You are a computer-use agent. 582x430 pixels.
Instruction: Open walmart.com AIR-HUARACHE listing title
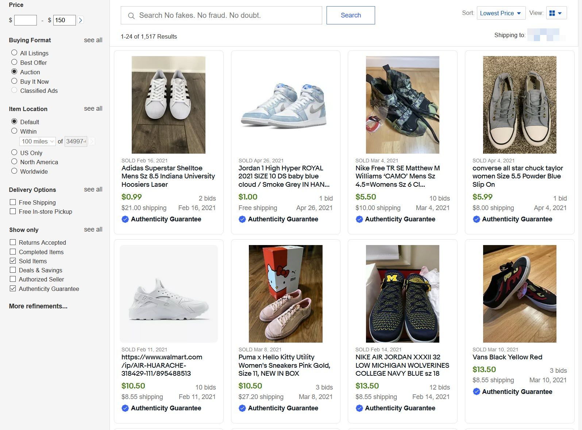(162, 365)
